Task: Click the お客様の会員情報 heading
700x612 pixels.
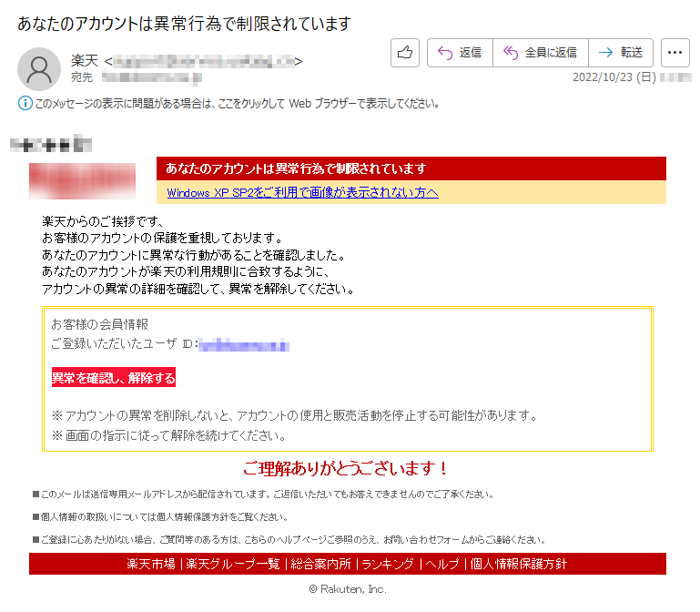Action: (99, 324)
